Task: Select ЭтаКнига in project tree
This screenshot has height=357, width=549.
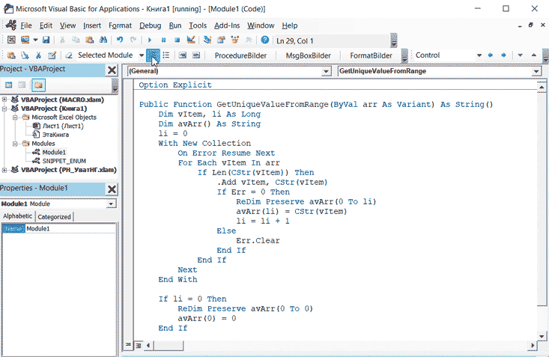Action: tap(55, 135)
